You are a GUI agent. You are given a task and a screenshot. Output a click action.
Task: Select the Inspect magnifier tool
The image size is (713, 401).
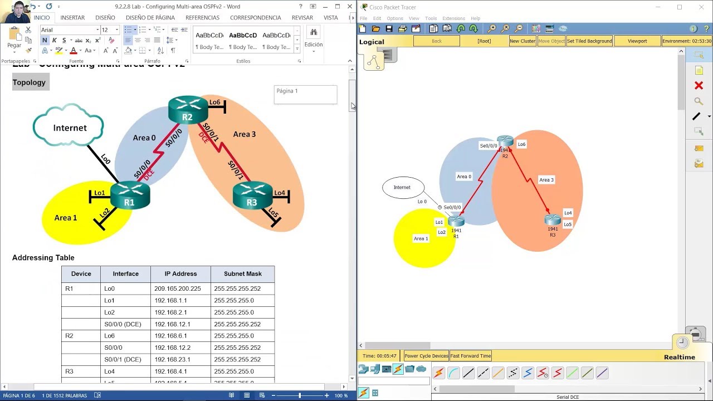[x=699, y=101]
